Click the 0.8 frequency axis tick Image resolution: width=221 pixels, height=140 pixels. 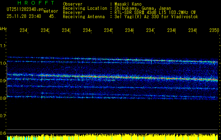point(3,98)
